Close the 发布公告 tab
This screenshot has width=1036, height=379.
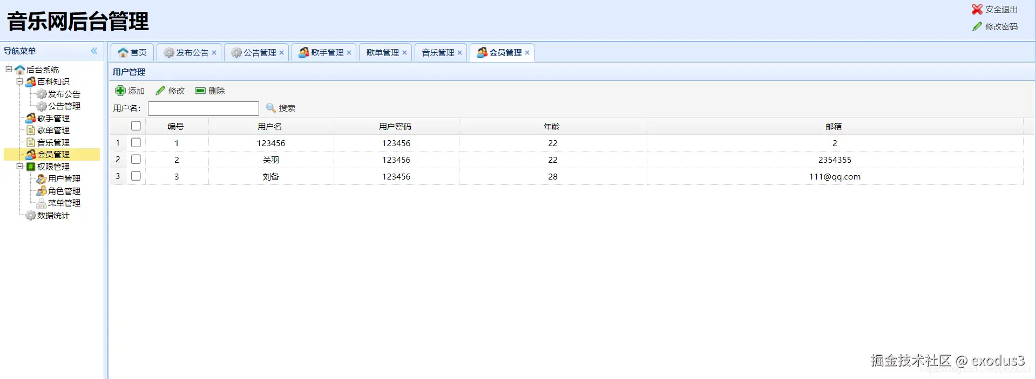tap(214, 53)
